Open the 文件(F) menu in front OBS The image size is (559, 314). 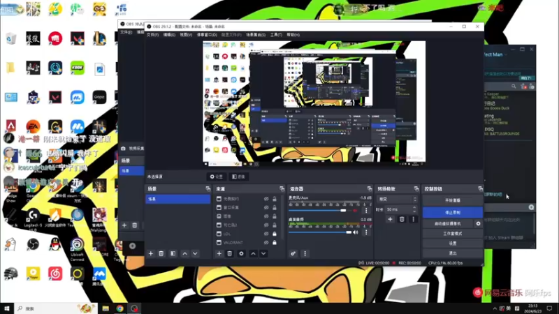[152, 35]
